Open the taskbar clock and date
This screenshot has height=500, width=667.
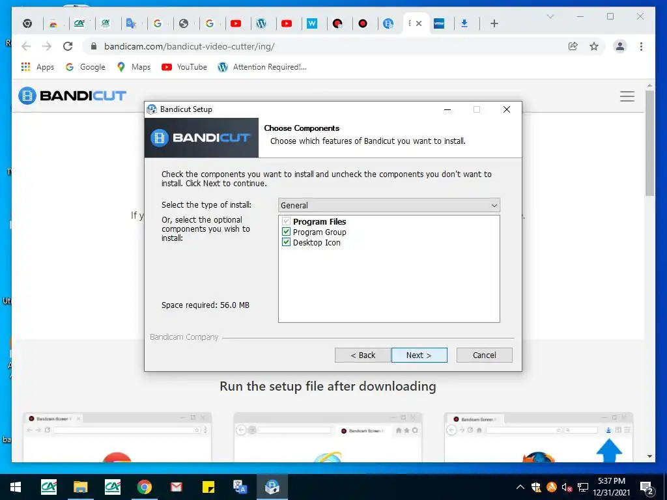tap(611, 487)
